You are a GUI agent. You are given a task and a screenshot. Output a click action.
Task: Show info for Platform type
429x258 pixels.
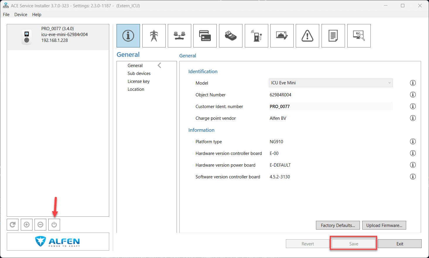pyautogui.click(x=413, y=141)
